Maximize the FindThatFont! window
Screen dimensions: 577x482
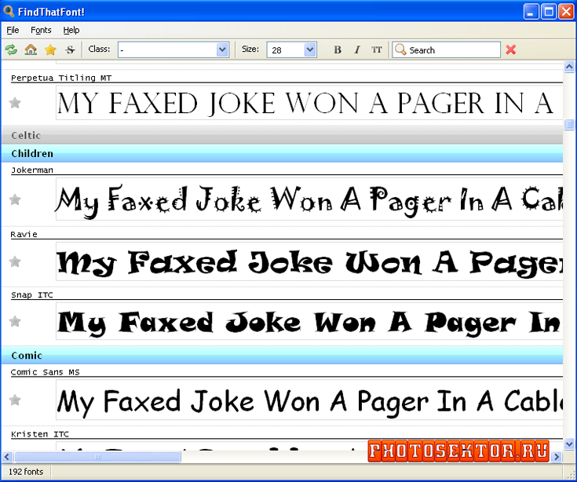tap(549, 12)
